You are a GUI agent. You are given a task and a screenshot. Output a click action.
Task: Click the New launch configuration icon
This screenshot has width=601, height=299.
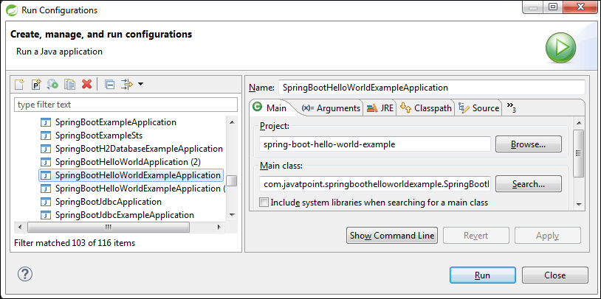pyautogui.click(x=20, y=85)
